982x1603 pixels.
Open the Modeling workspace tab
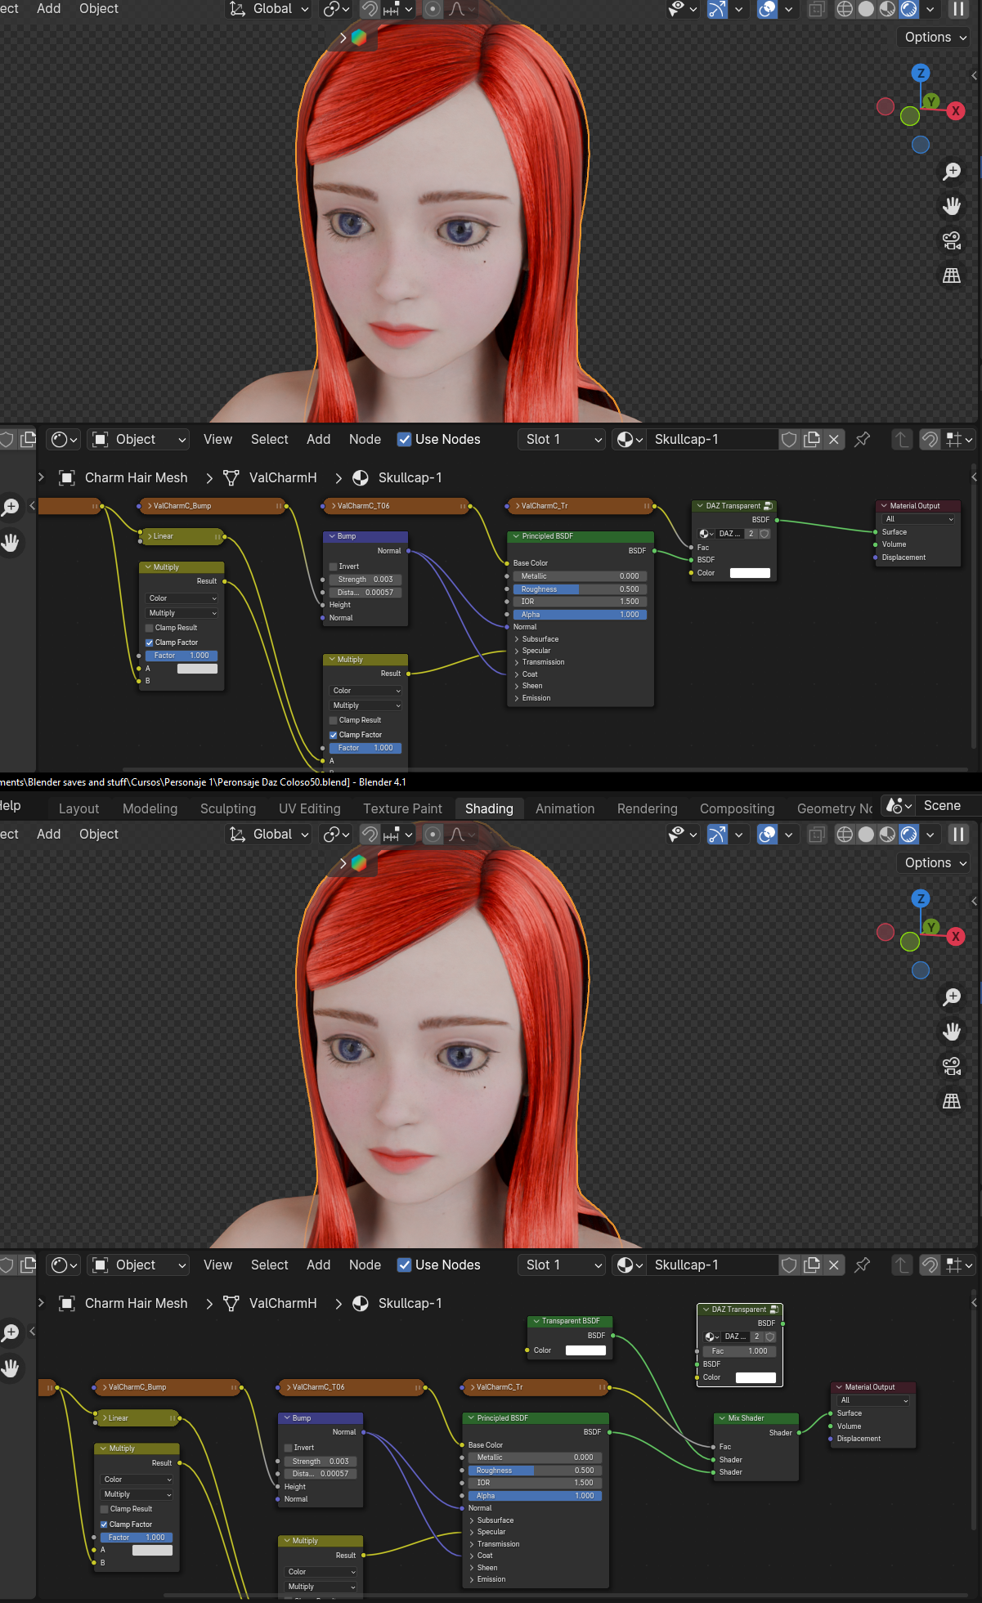150,808
